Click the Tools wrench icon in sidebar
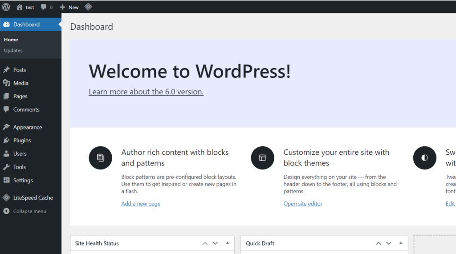This screenshot has width=456, height=254. click(x=6, y=167)
